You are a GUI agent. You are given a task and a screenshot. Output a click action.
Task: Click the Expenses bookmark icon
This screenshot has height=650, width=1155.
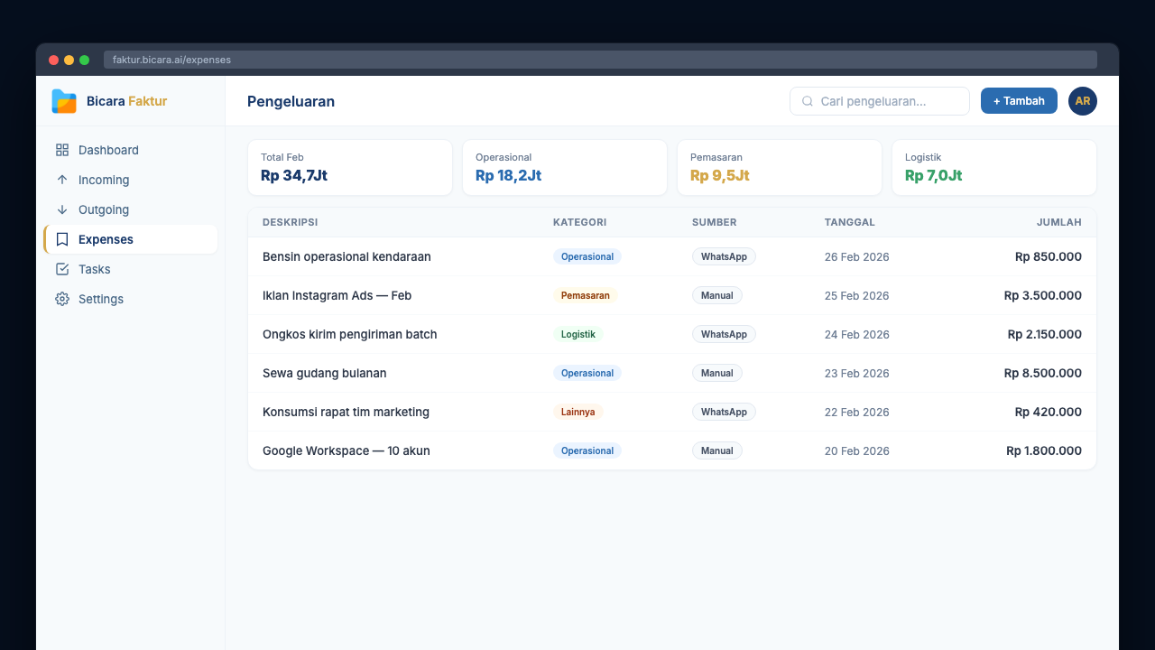62,239
